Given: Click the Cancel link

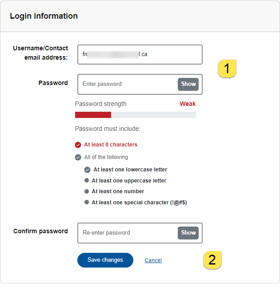Looking at the screenshot, I should [x=153, y=260].
